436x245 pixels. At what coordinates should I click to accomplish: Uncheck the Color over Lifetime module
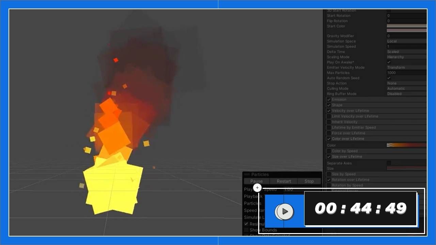click(329, 139)
